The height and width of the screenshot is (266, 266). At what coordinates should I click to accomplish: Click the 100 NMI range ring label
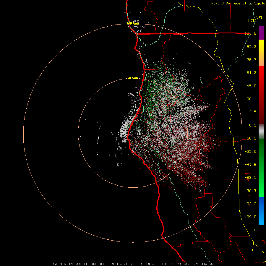tap(133, 23)
